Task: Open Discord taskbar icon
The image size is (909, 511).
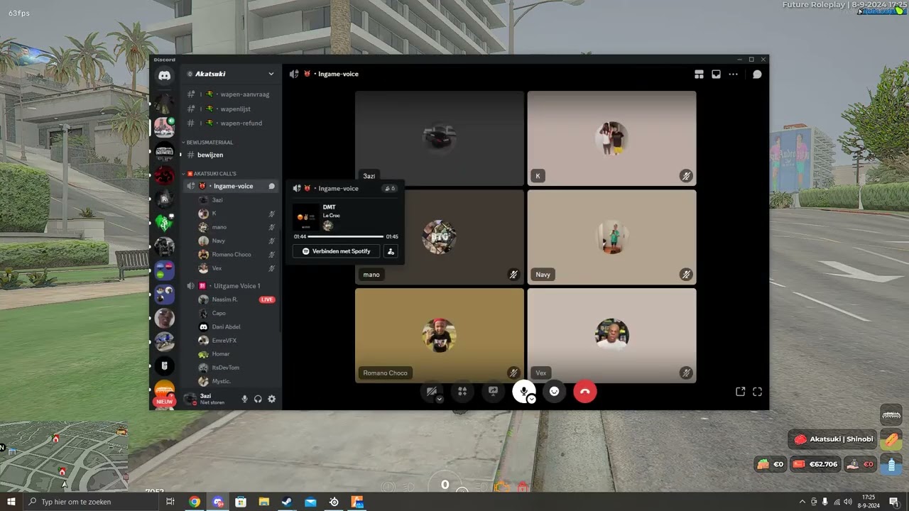Action: tap(217, 502)
